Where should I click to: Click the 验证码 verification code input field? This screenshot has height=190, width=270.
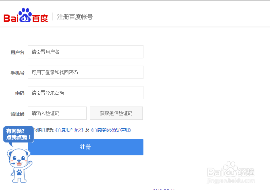[57, 113]
